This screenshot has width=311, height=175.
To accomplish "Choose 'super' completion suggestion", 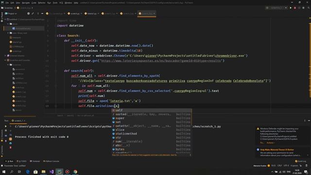I will point(152,118).
